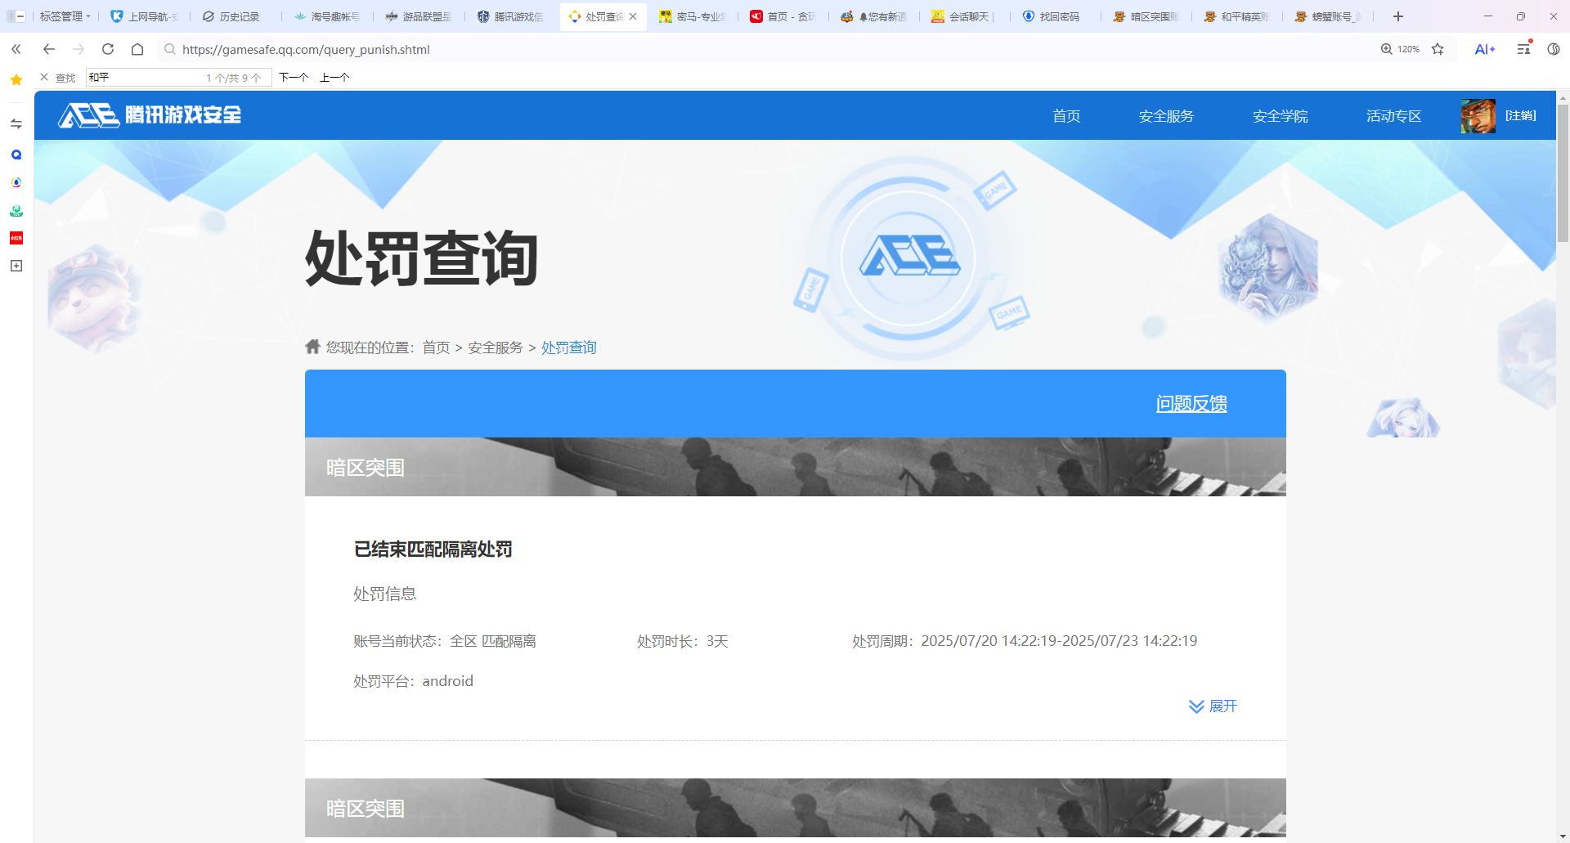Open the favorites star in left sidebar
This screenshot has height=843, width=1570.
[x=16, y=80]
